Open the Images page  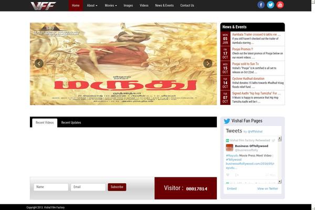(x=128, y=5)
